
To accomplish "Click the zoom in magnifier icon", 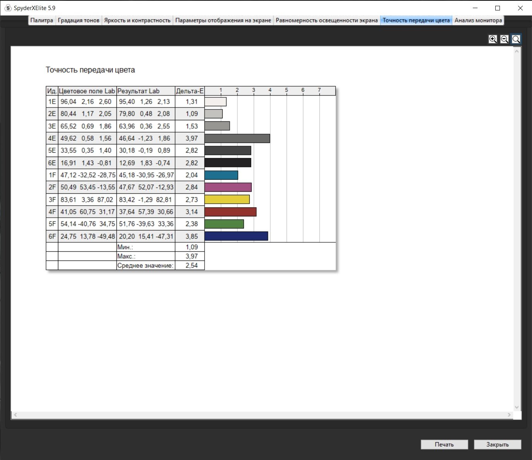I will click(x=493, y=39).
